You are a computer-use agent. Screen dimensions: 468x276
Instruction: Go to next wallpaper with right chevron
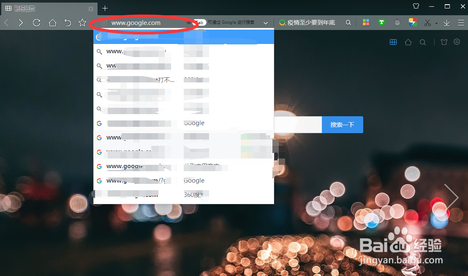click(451, 197)
